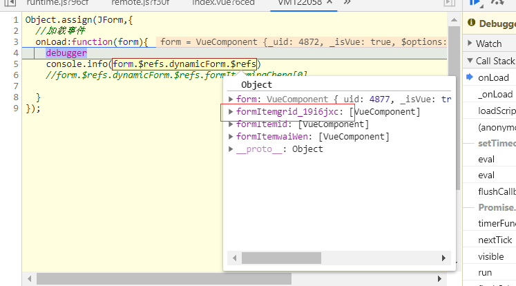
Task: Open the more tabs chevron
Action: click(347, 3)
